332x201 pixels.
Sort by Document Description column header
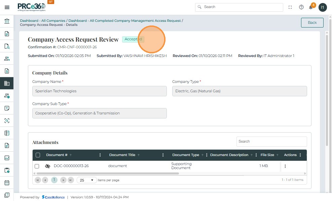pos(229,155)
